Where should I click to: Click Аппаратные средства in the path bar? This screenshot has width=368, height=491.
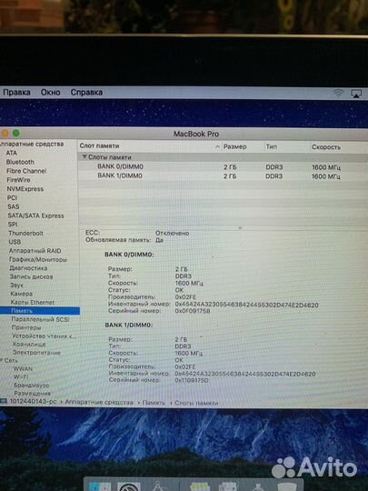click(99, 402)
